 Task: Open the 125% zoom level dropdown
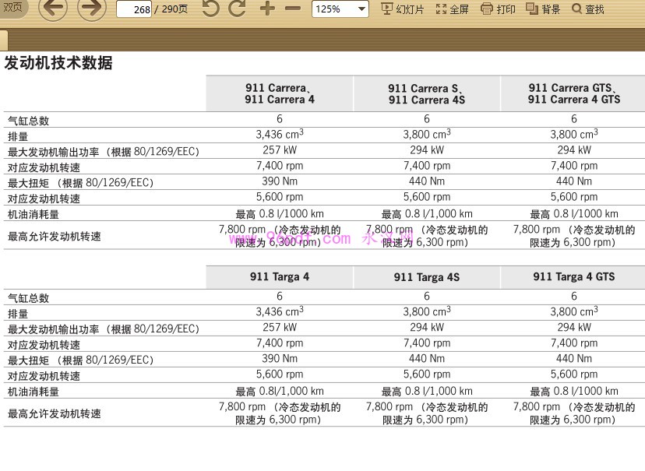point(340,9)
